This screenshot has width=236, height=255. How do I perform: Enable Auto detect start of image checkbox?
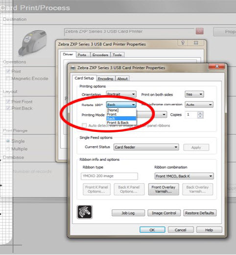pyautogui.click(x=84, y=126)
